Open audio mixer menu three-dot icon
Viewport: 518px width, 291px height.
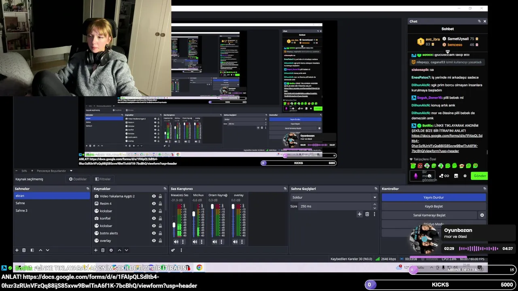(181, 250)
